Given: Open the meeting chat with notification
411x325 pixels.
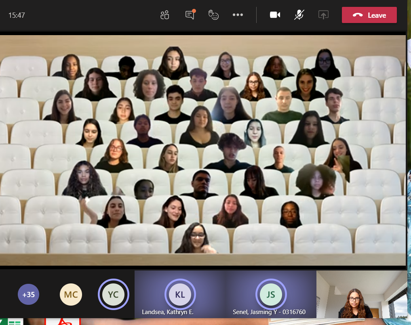Looking at the screenshot, I should (190, 15).
